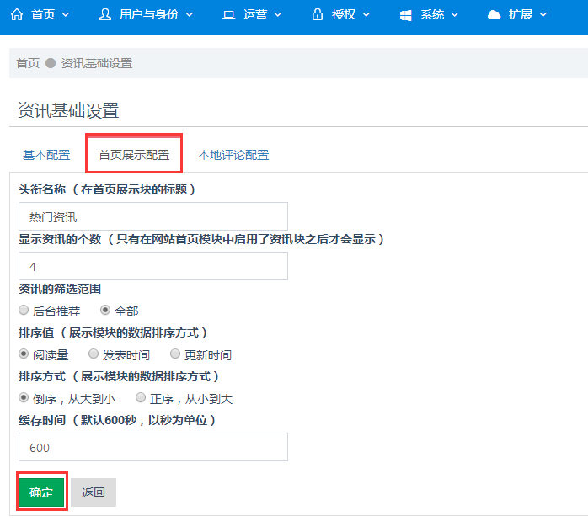Expand the 系统 dropdown chevron
The width and height of the screenshot is (588, 521).
[455, 15]
